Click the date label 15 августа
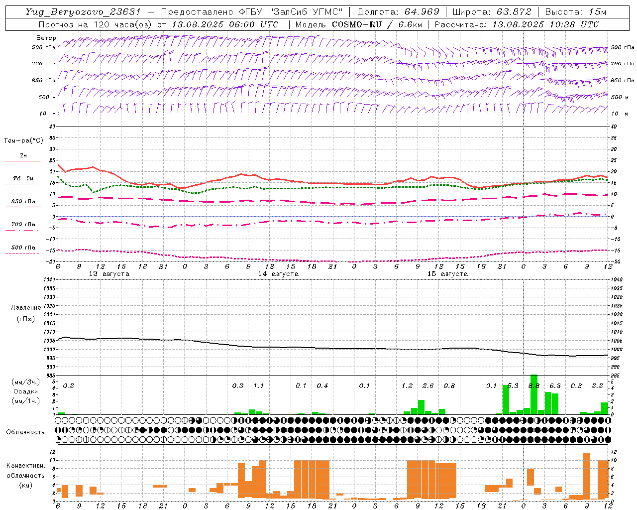This screenshot has height=510, width=637. click(x=447, y=274)
